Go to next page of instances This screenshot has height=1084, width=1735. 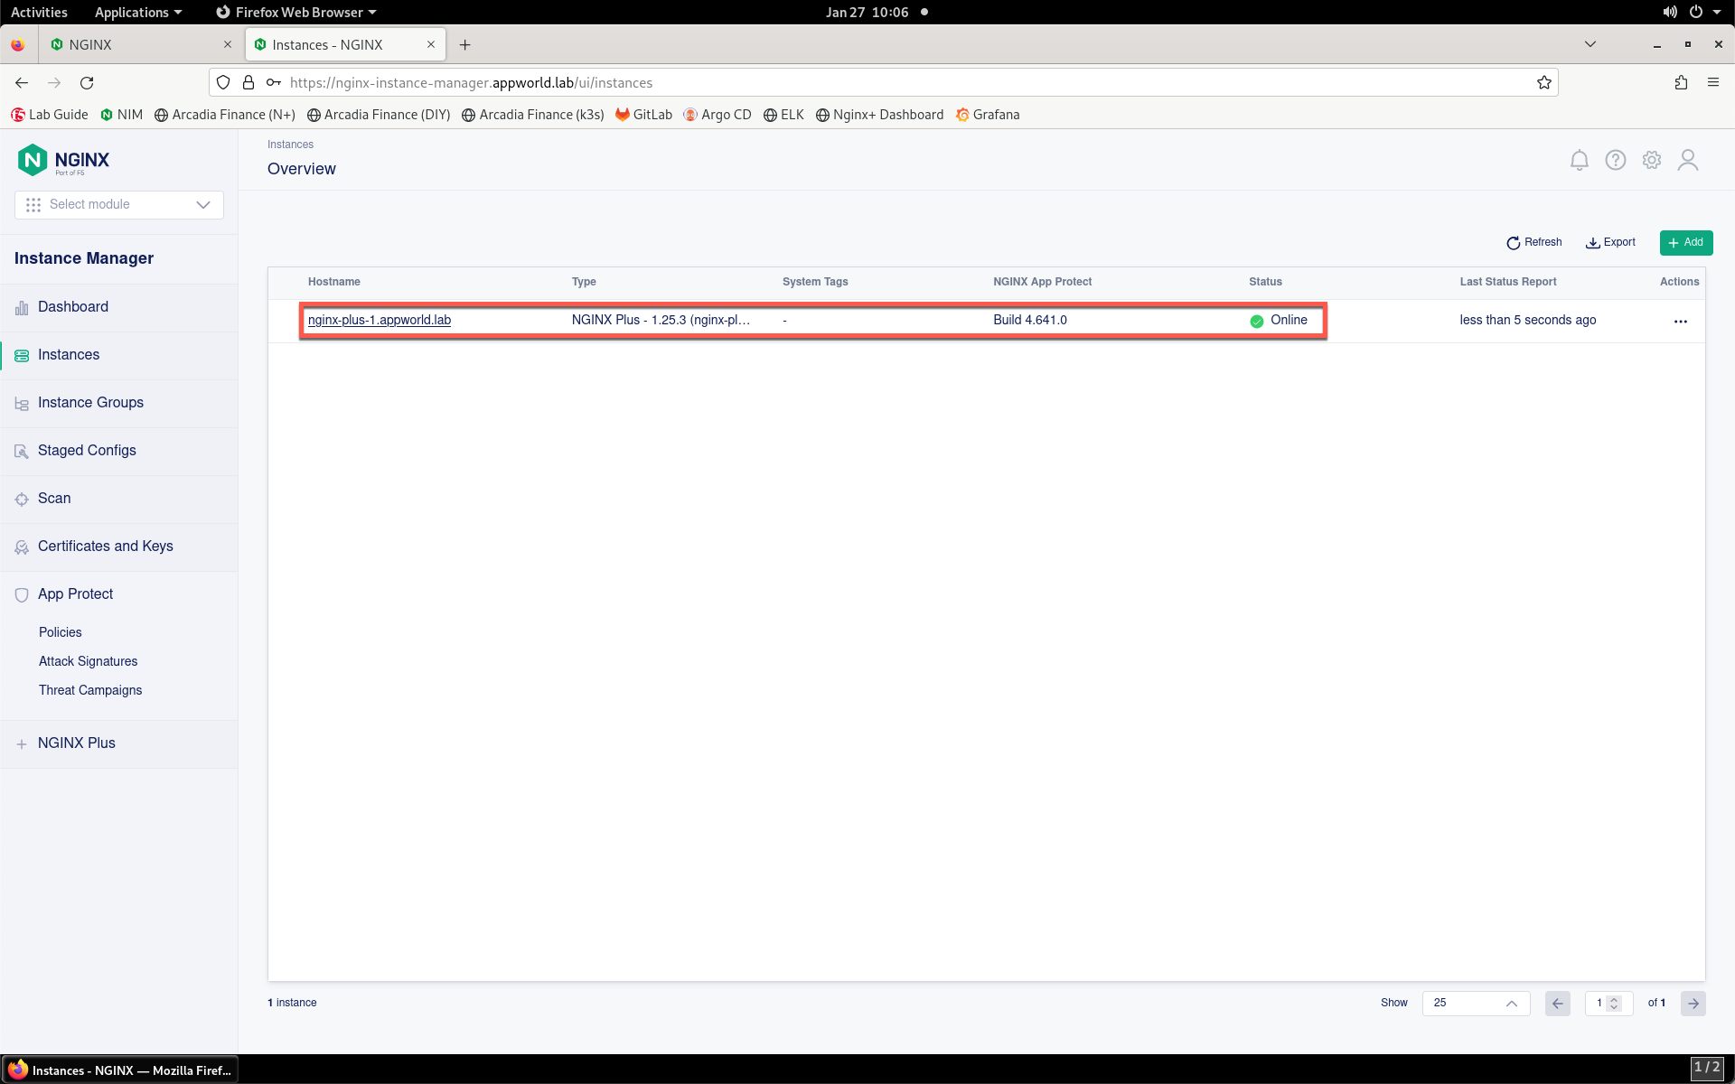(x=1693, y=1003)
